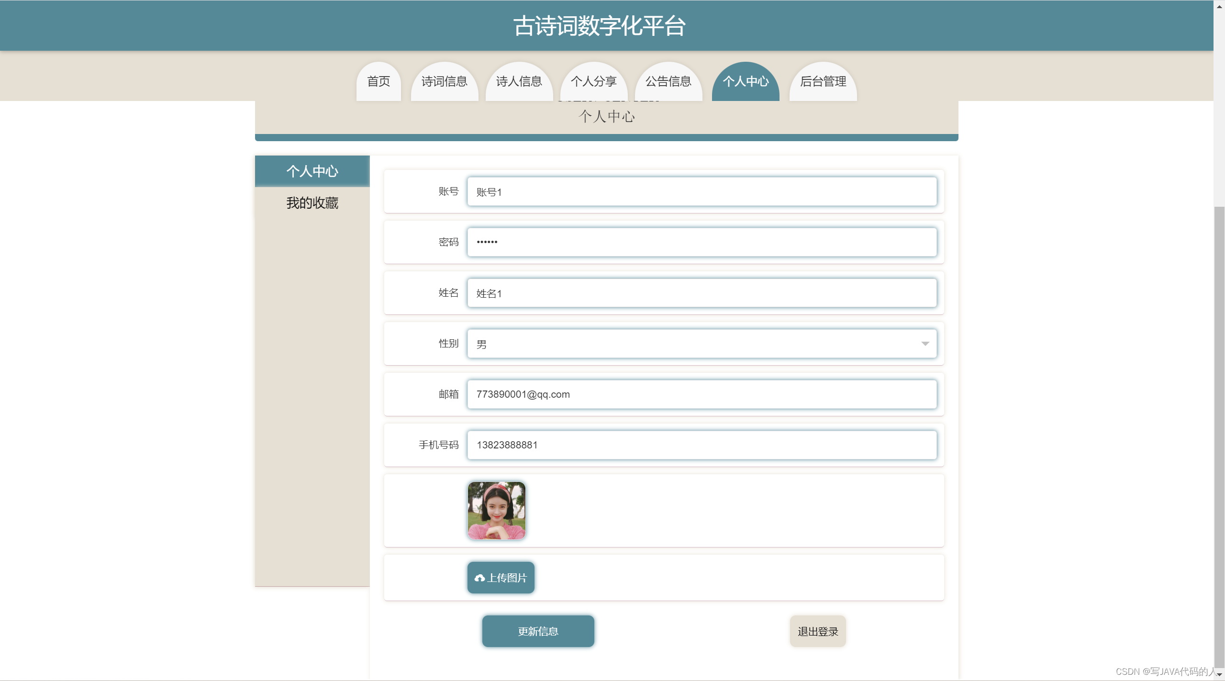This screenshot has height=681, width=1225.
Task: Click the 退出登录 button
Action: tap(817, 631)
